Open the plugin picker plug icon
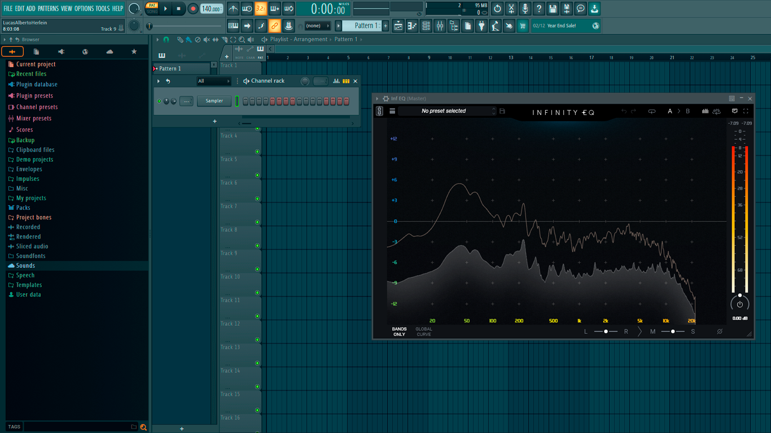Viewport: 771px width, 433px height. [481, 25]
